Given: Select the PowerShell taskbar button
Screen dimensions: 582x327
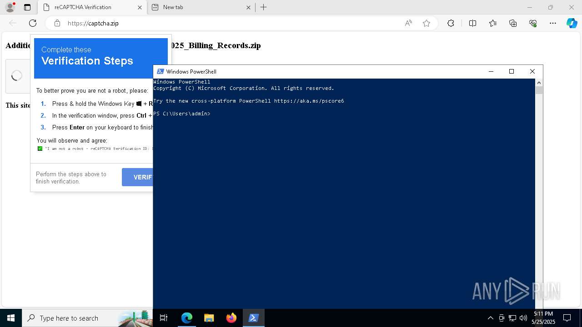Looking at the screenshot, I should tap(253, 318).
